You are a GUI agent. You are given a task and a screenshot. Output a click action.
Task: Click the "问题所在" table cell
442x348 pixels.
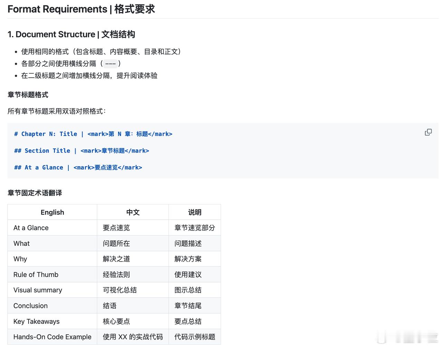[133, 243]
